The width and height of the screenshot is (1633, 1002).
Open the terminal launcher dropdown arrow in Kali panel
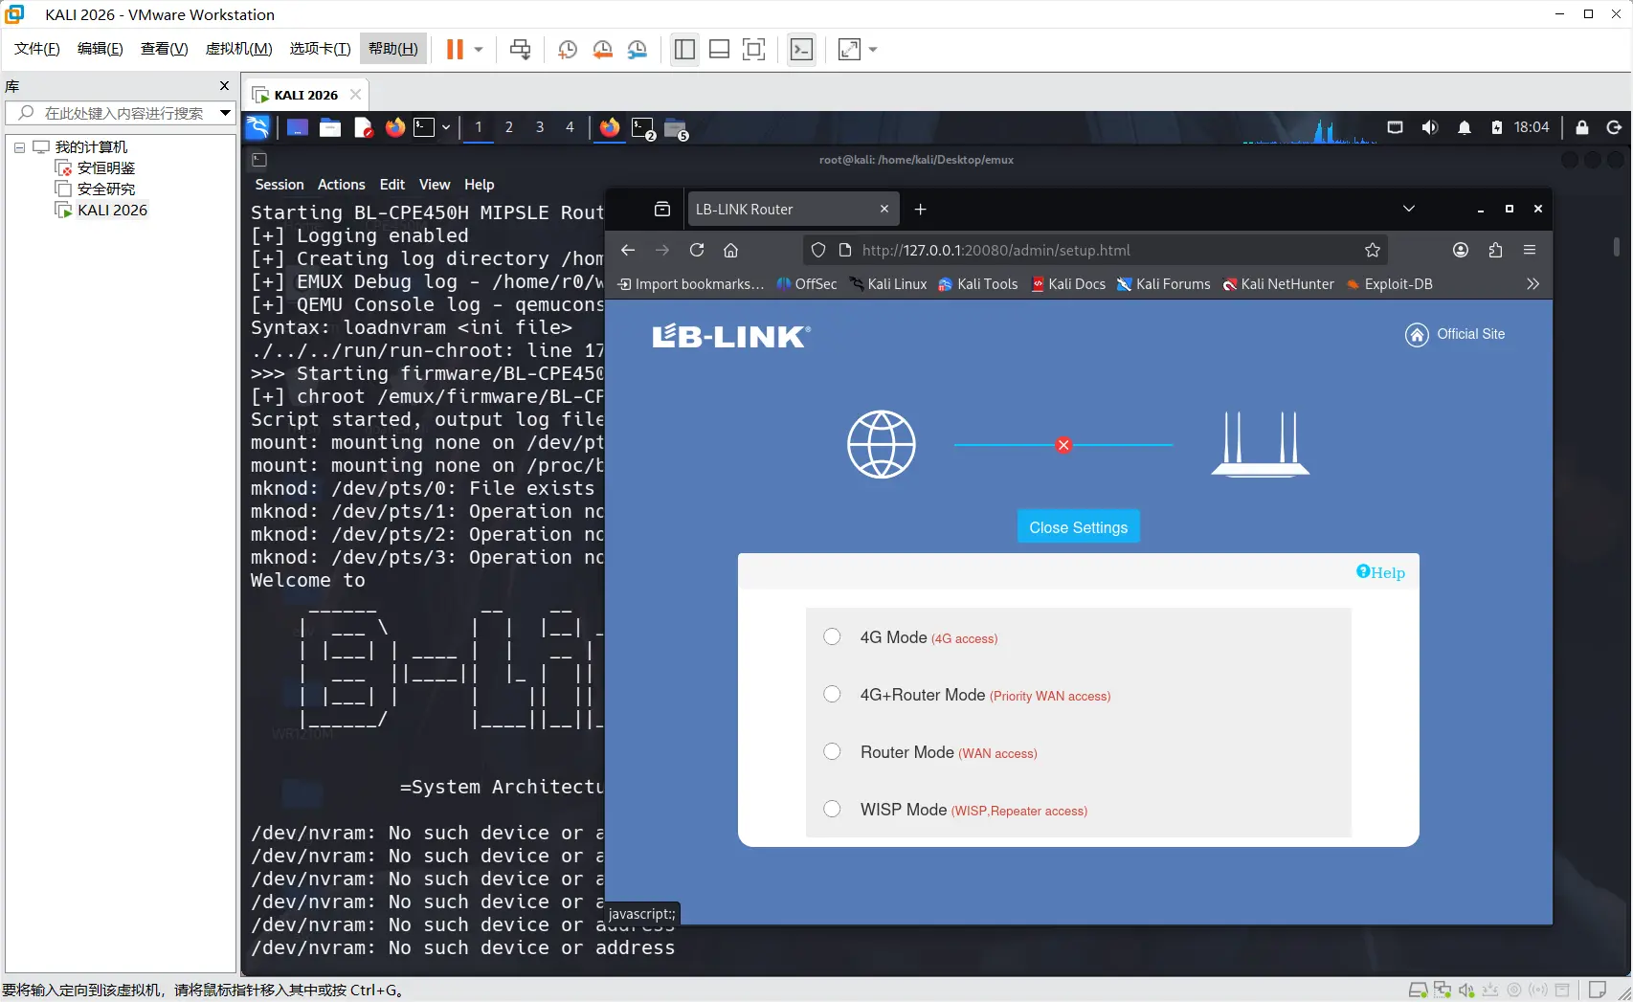(445, 127)
